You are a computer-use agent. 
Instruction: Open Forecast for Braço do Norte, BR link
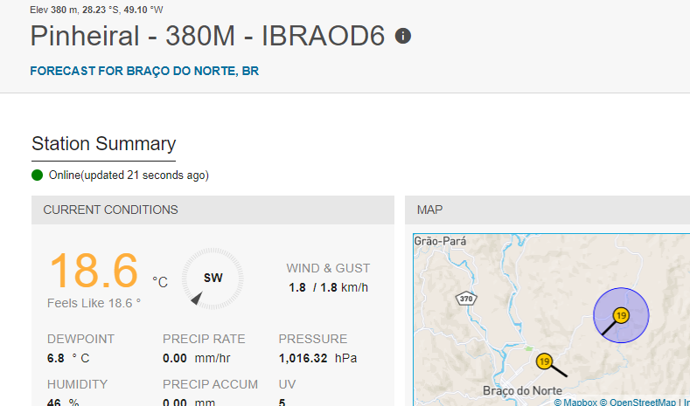click(x=144, y=71)
